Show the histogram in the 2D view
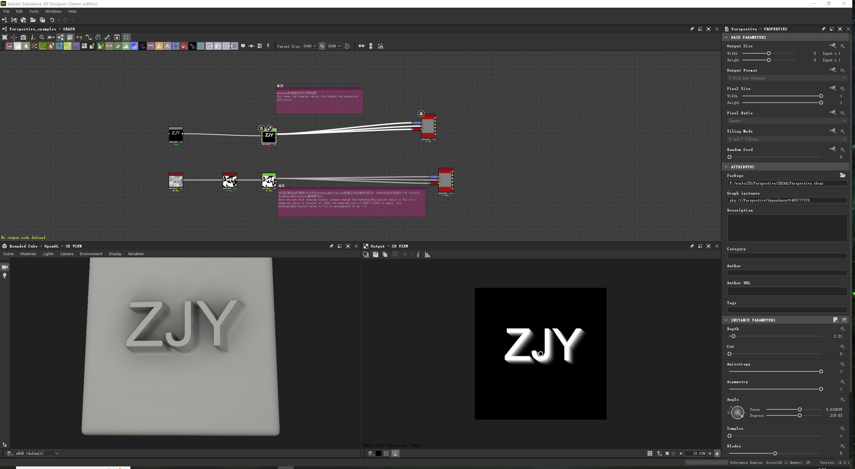This screenshot has width=855, height=469. (x=427, y=254)
